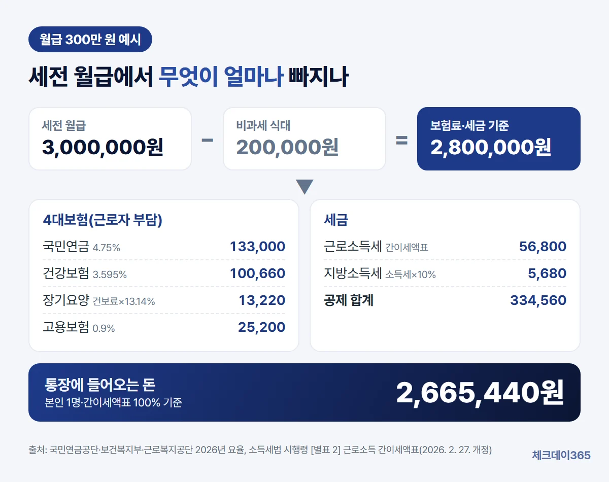Click the '4.75%' rate text
609x482 pixels.
tap(107, 248)
